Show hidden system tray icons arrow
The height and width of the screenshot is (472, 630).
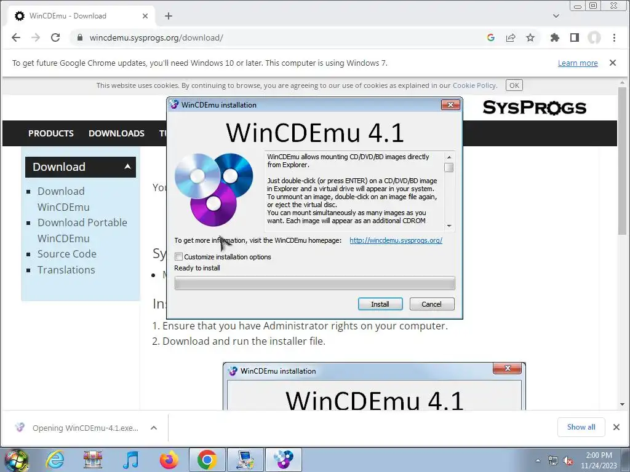[538, 461]
